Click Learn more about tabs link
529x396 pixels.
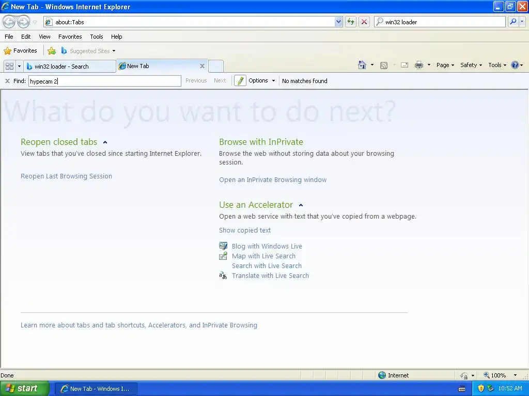[x=138, y=325]
